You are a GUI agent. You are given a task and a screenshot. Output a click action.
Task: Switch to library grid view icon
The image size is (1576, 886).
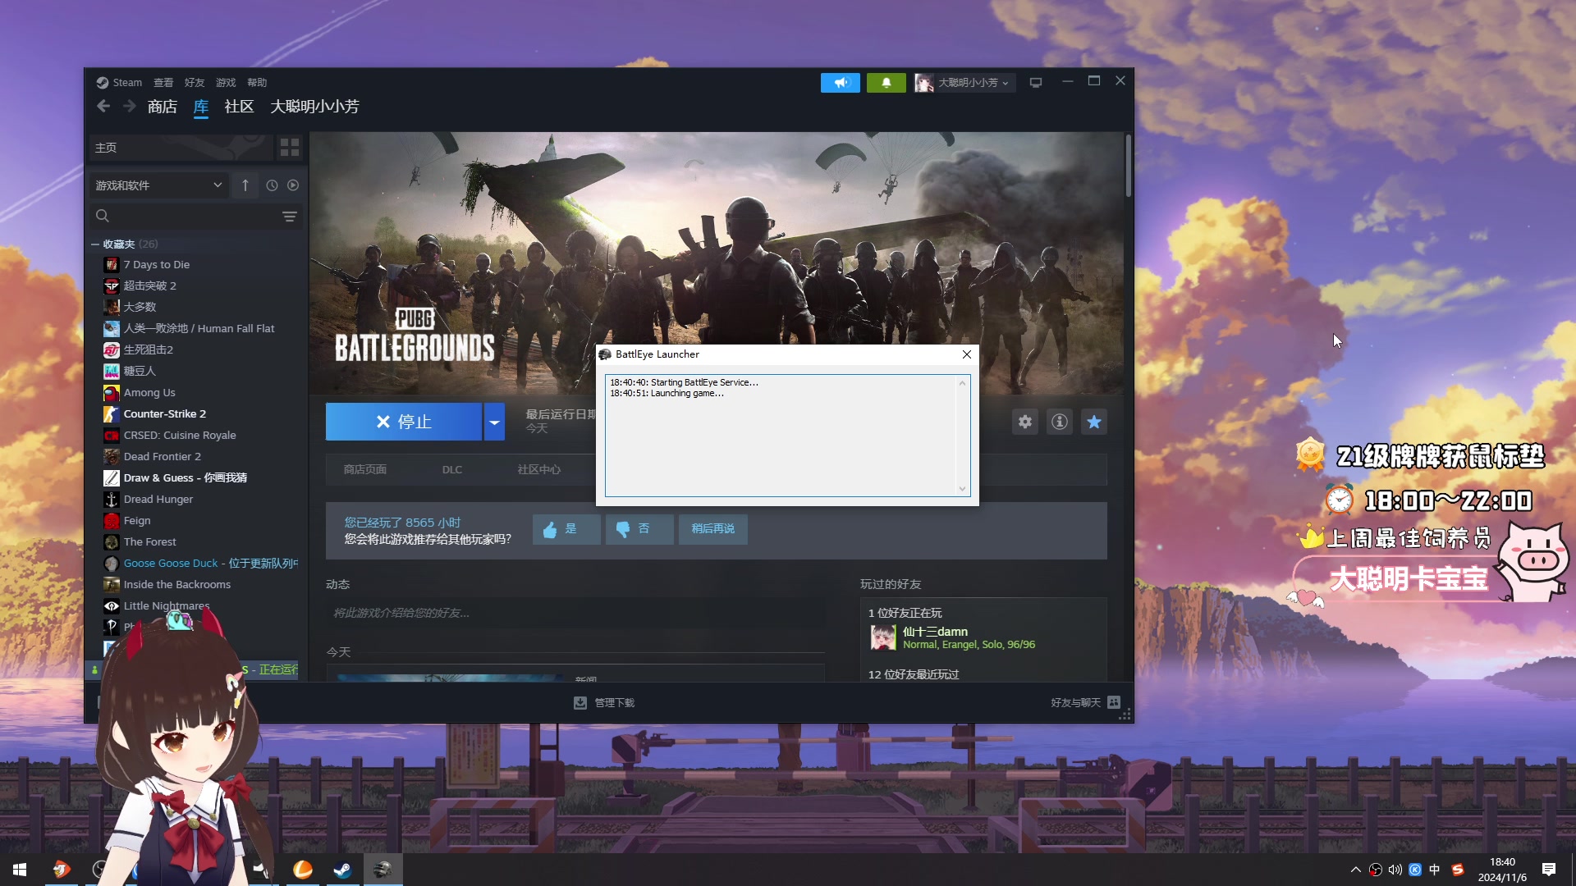290,148
